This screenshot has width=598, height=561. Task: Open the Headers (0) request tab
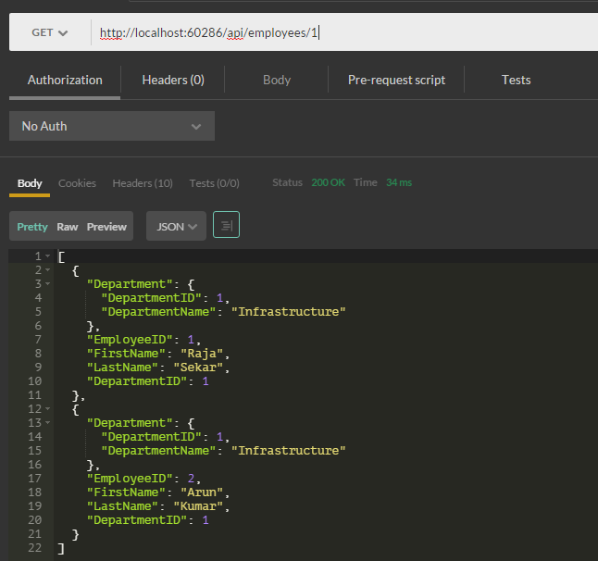tap(173, 80)
